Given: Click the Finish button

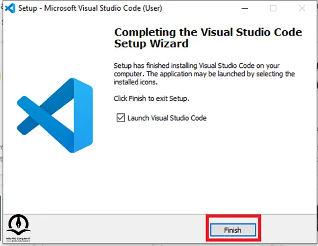Looking at the screenshot, I should (233, 230).
